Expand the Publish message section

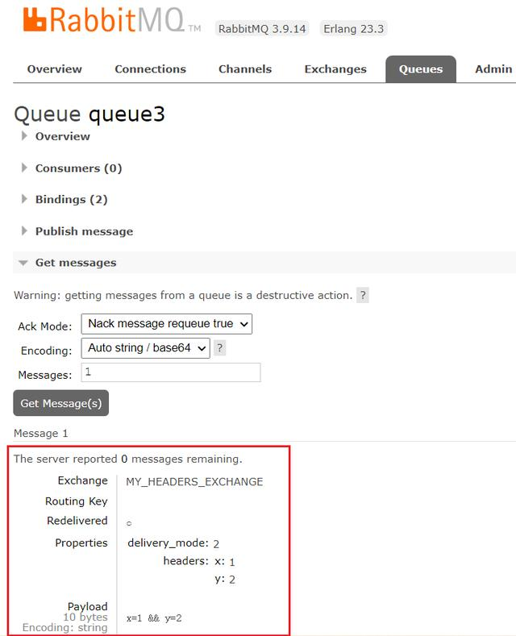(84, 231)
